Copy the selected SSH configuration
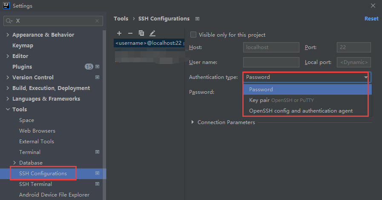Viewport: 382px width, 200px height. click(141, 33)
